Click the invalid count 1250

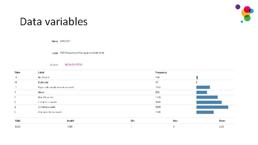(70, 126)
